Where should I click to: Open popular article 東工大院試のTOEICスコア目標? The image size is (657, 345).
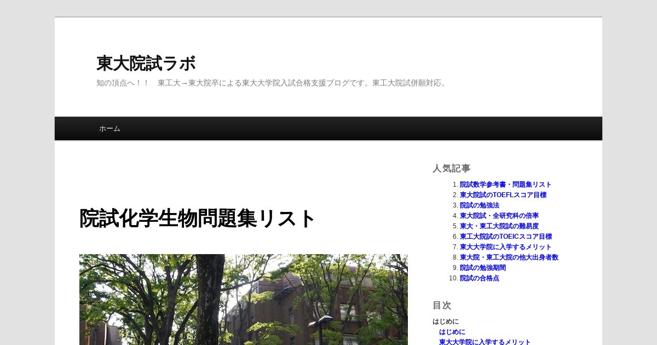505,237
